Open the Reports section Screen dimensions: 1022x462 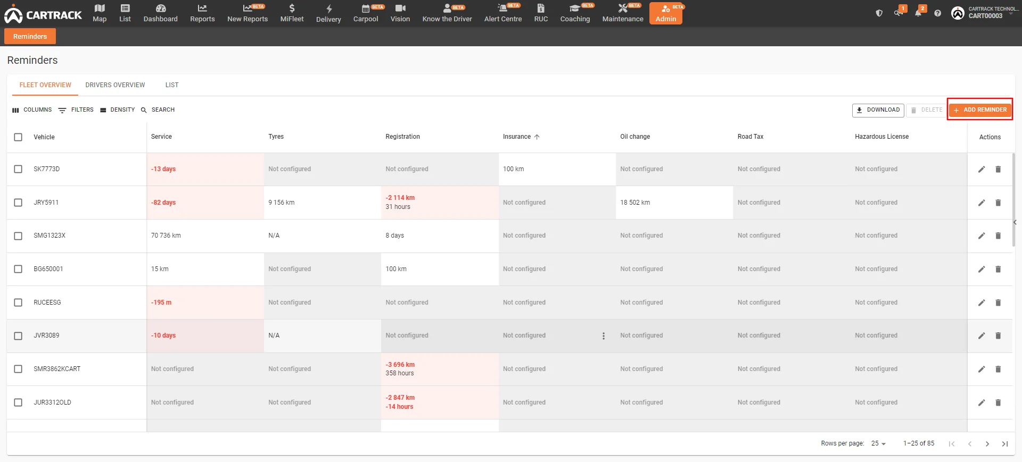[202, 13]
